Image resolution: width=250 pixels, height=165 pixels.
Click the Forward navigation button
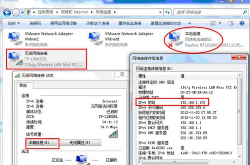(x=16, y=12)
